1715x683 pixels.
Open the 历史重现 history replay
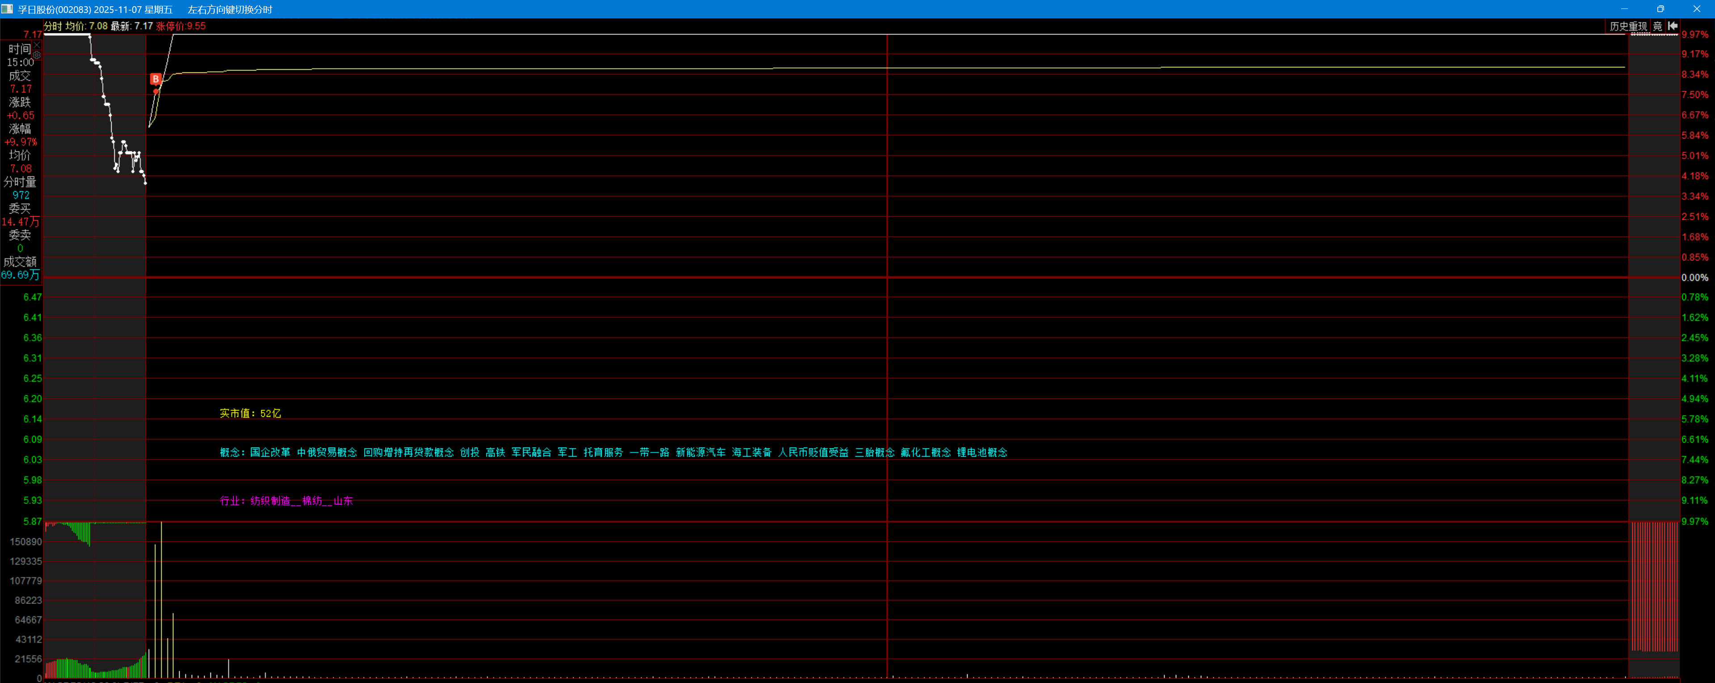[x=1628, y=26]
